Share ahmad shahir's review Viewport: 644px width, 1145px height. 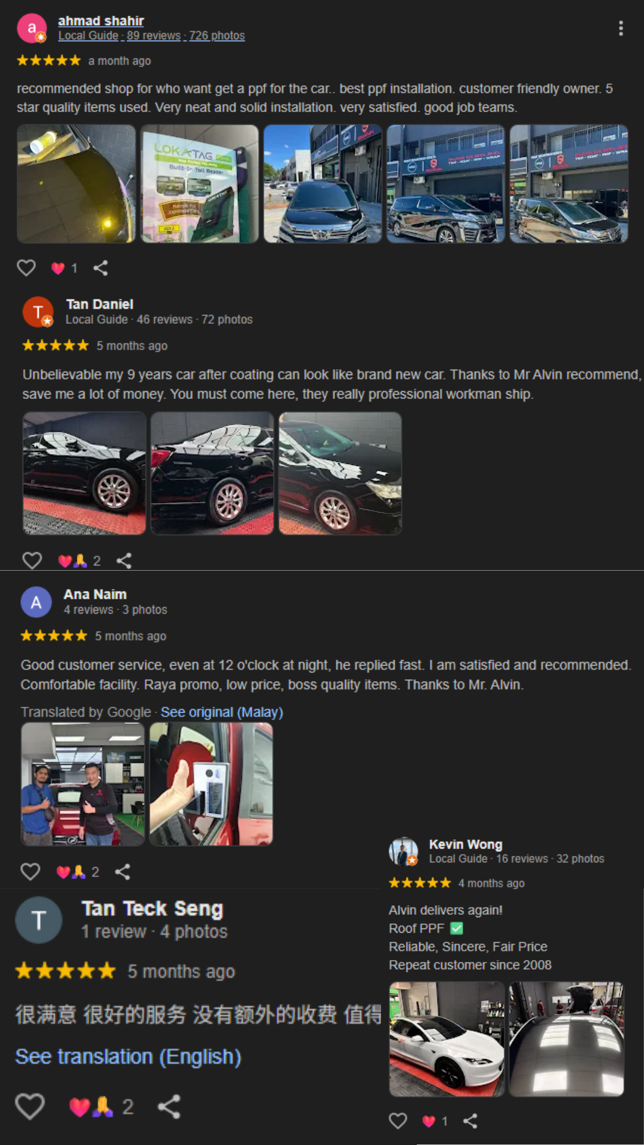point(101,268)
